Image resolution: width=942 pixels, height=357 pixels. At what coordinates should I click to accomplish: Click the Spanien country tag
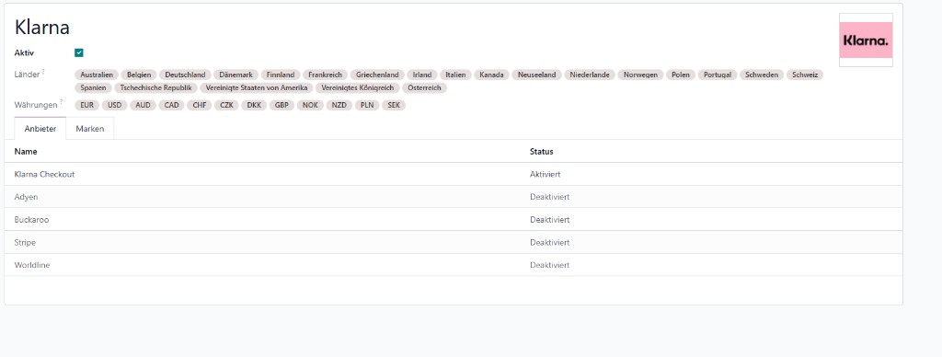(93, 87)
